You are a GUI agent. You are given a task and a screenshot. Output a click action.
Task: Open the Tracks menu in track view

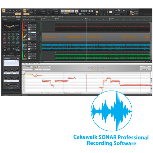pos(39,17)
